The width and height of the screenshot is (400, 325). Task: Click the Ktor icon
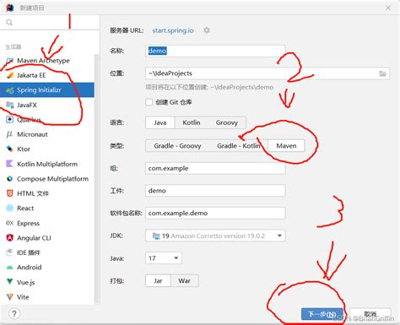[10, 149]
